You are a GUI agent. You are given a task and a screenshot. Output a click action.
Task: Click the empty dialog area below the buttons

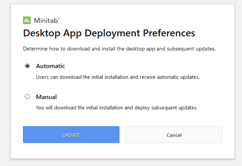(x=123, y=151)
